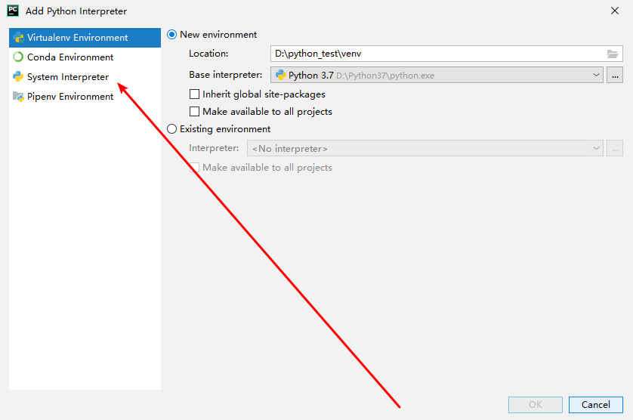Open the existing Interpreter dropdown showing No interpreter
Image resolution: width=633 pixels, height=420 pixels.
[x=425, y=148]
